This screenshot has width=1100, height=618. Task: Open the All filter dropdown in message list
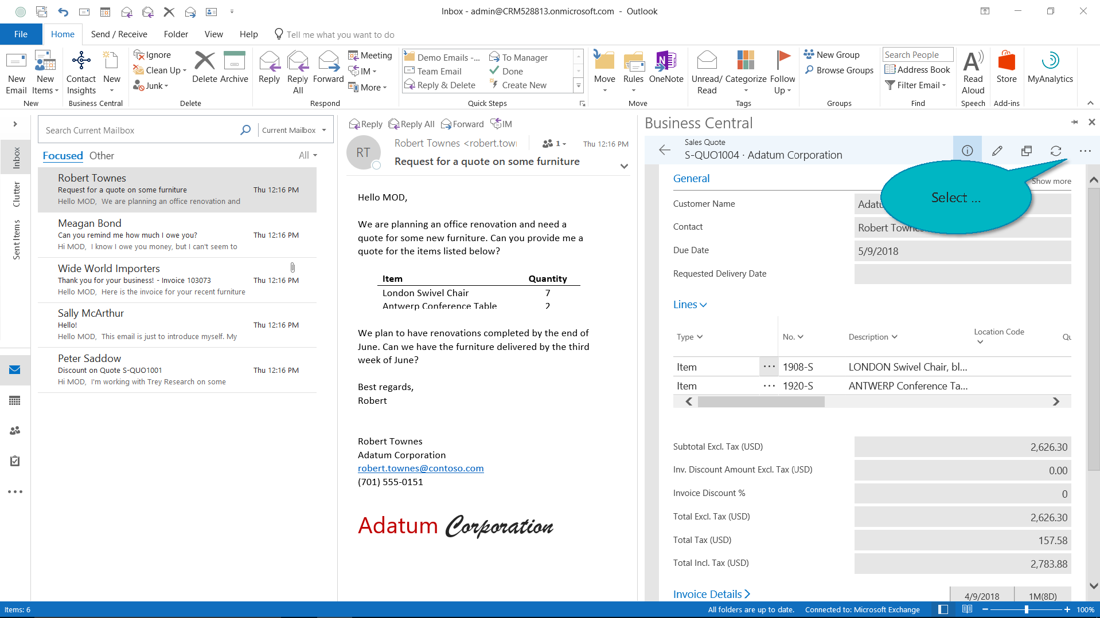click(x=307, y=156)
